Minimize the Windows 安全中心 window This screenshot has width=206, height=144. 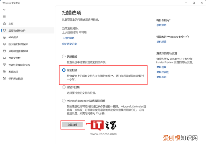pos(186,3)
